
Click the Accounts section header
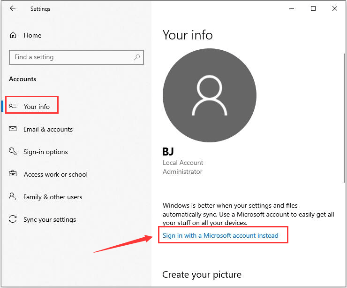(23, 79)
